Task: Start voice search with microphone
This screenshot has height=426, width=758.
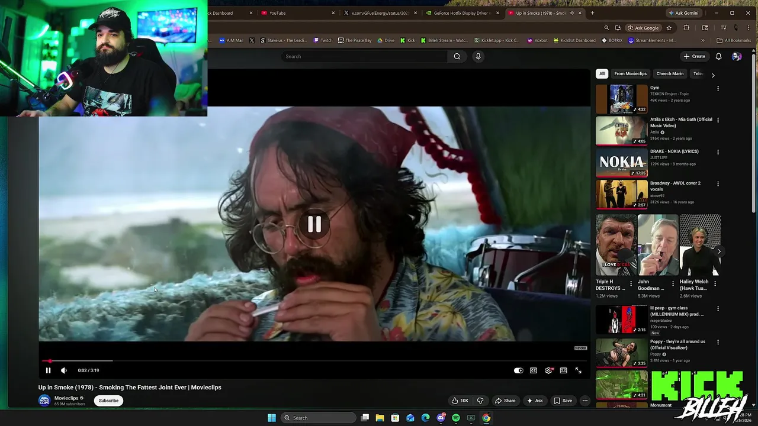Action: coord(478,56)
